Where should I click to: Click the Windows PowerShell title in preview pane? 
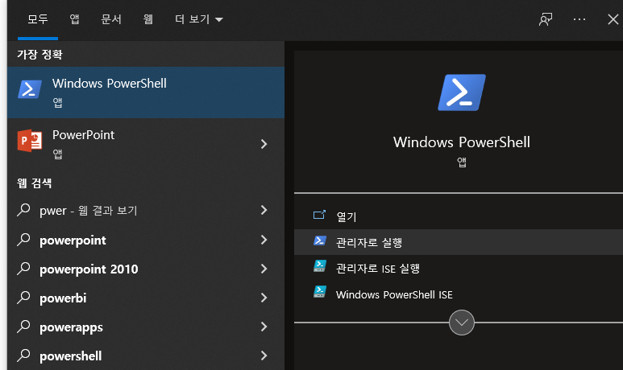point(461,142)
